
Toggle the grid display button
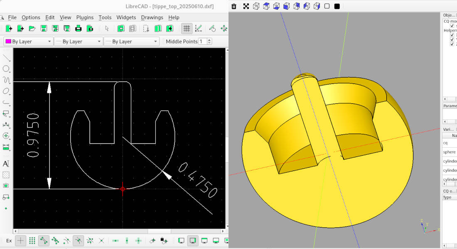click(187, 29)
